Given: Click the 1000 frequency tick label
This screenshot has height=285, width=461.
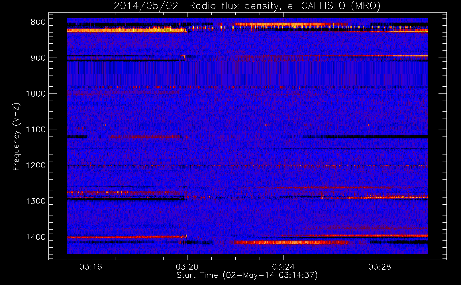Looking at the screenshot, I should (36, 94).
